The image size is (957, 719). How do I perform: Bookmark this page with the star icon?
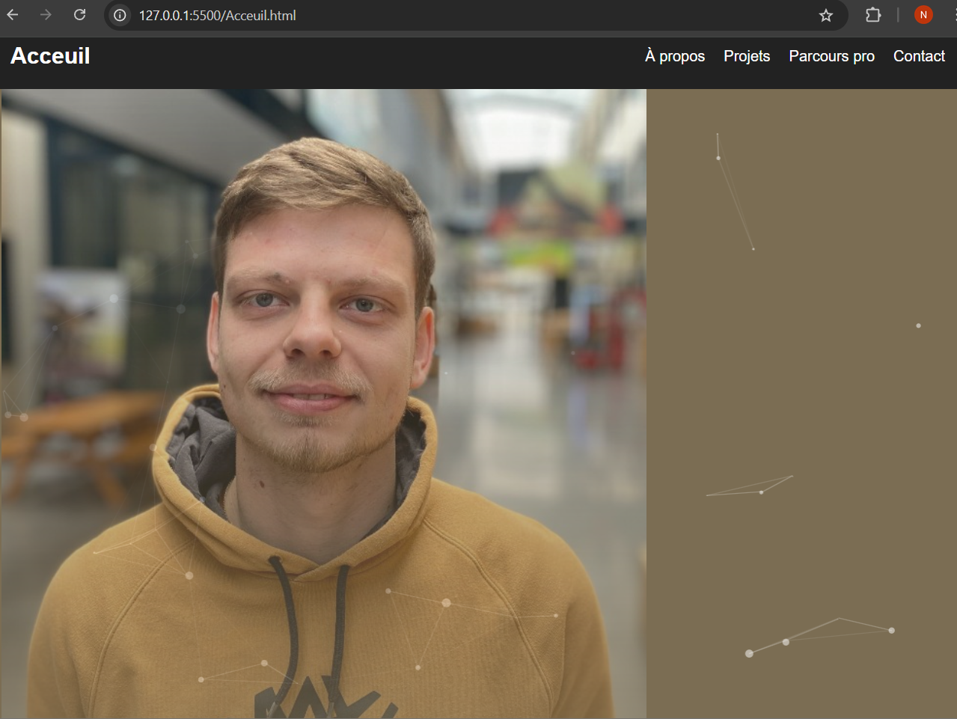(x=825, y=15)
